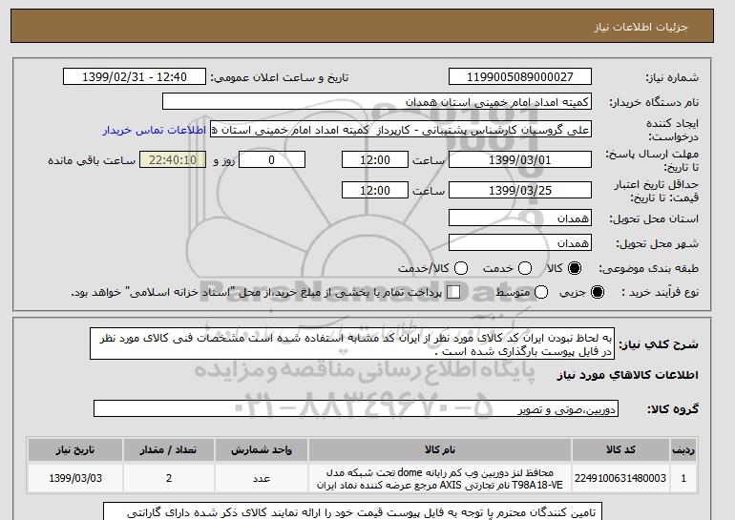Click the واحد شمارش column header
Screen dimensions: 735x520
click(262, 449)
